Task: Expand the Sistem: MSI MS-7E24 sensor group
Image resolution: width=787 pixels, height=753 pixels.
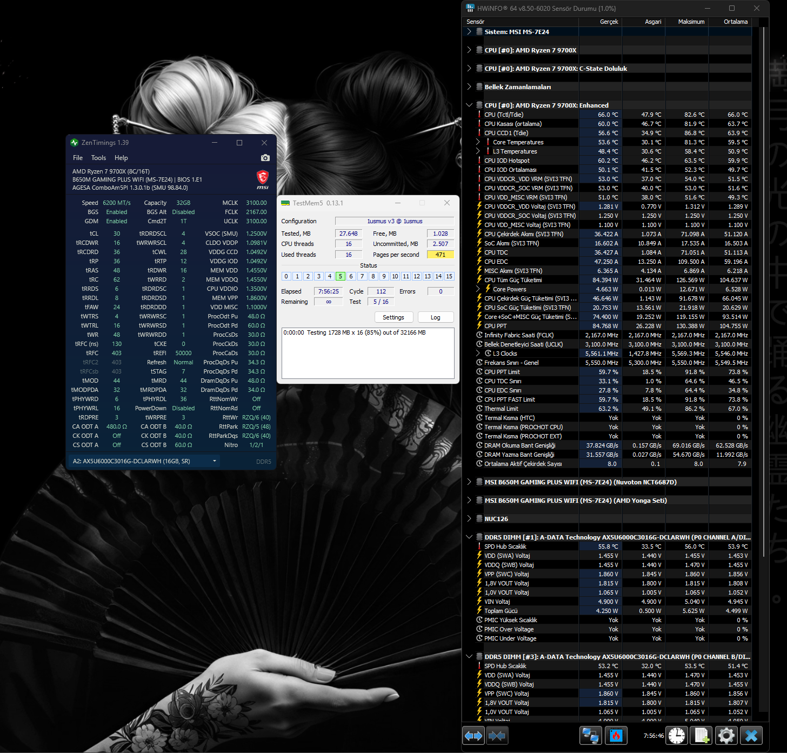Action: [x=469, y=32]
